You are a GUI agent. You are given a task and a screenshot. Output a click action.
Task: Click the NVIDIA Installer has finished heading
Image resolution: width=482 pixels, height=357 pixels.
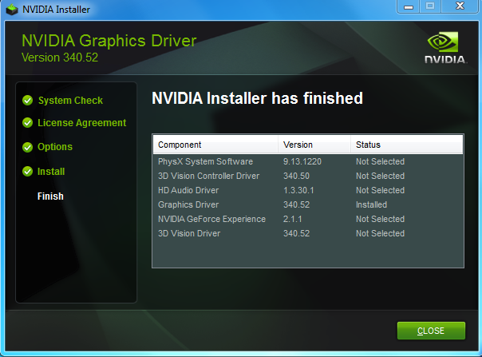coord(257,98)
